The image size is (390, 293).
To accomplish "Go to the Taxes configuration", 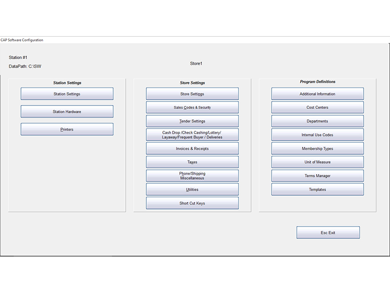I will 192,162.
